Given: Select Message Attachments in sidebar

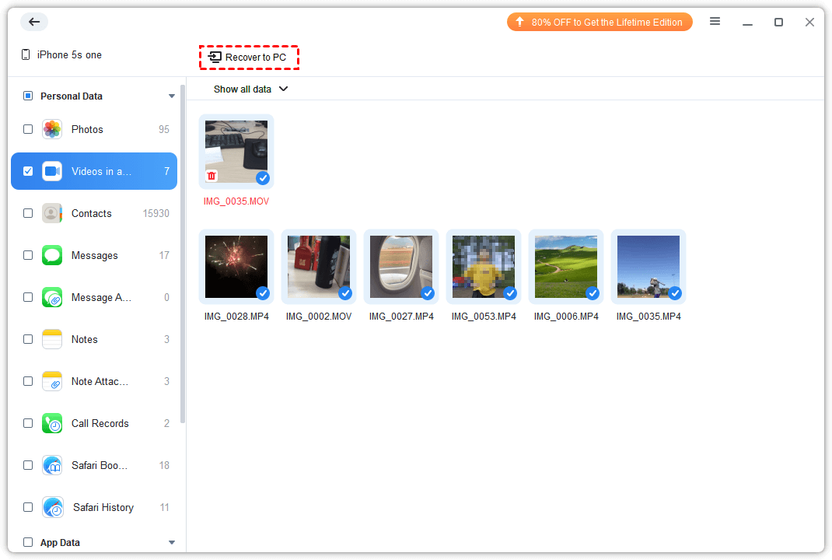Looking at the screenshot, I should point(101,298).
